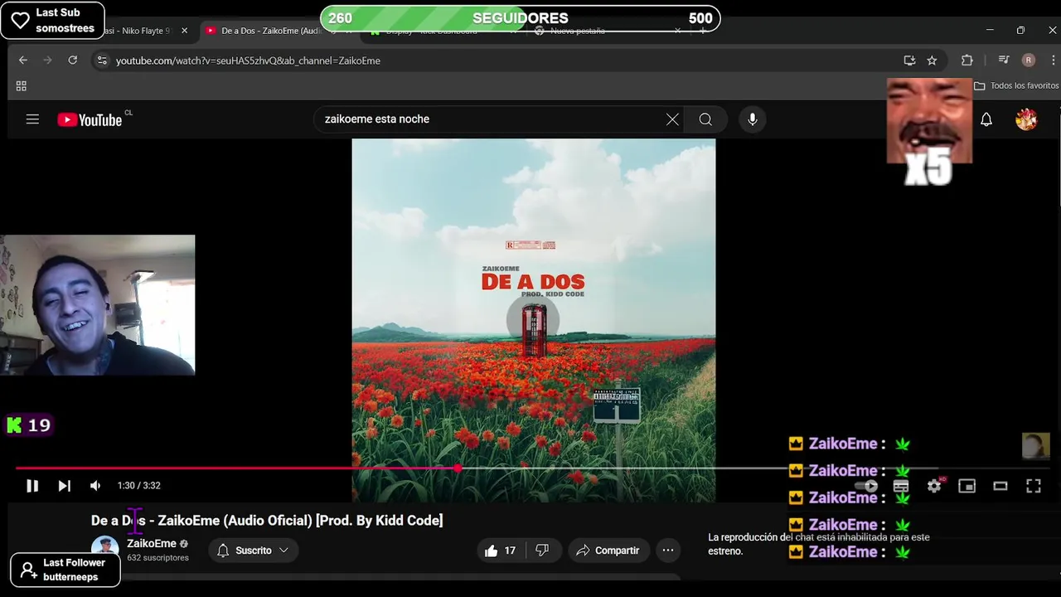Switch to the Niko Flayte tab
The width and height of the screenshot is (1061, 597).
point(139,31)
